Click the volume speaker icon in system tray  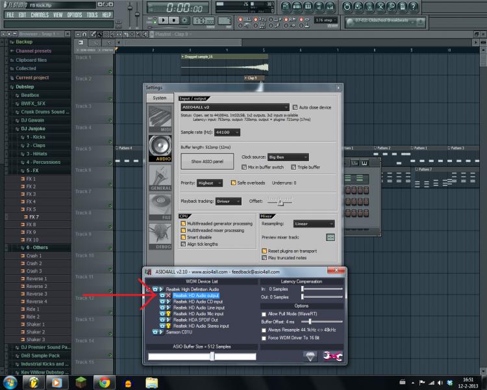(x=440, y=383)
